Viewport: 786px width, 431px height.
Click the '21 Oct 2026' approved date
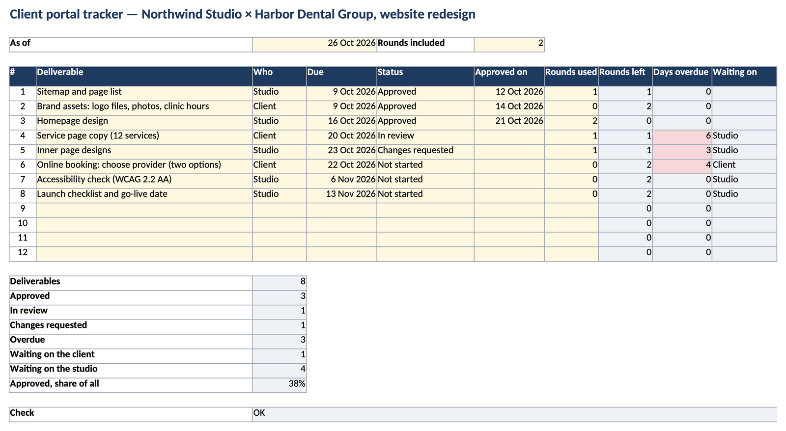coord(509,123)
